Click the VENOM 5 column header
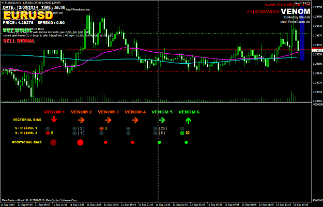The width and height of the screenshot is (323, 207). [x=162, y=112]
